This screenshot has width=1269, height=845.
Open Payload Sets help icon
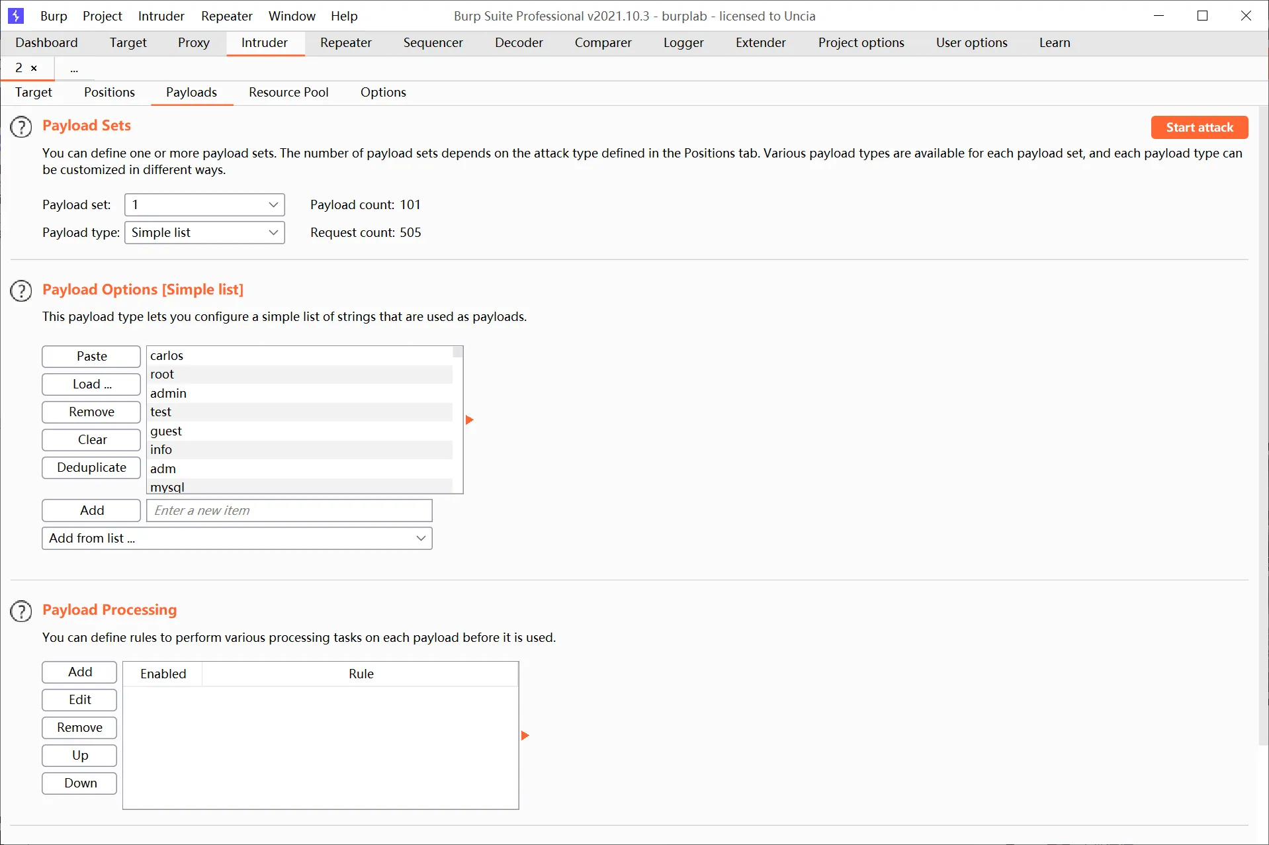pyautogui.click(x=21, y=126)
